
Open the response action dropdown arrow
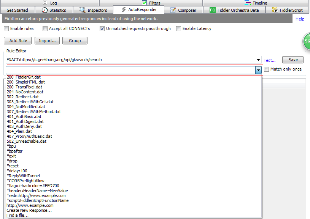[x=259, y=70]
